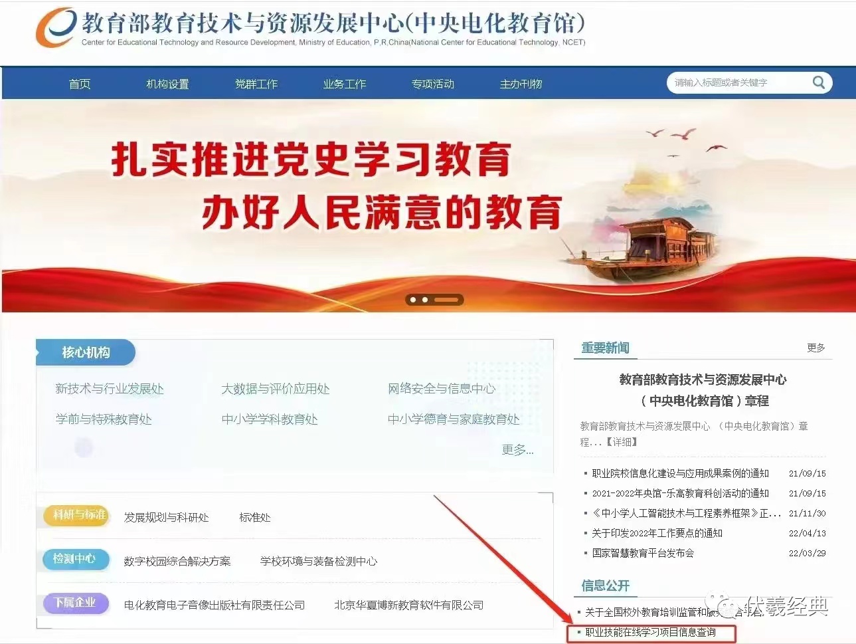Click the search magnifier icon
The width and height of the screenshot is (856, 644).
[819, 82]
